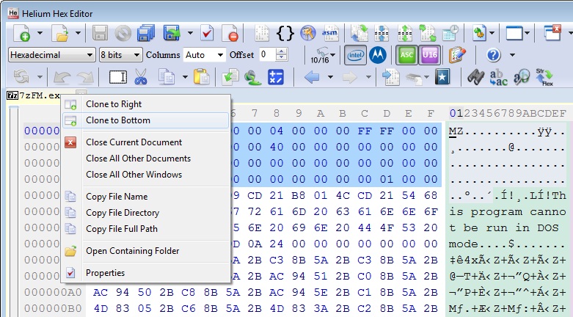
Task: Click the window layout toolbar icon
Action: 514,33
